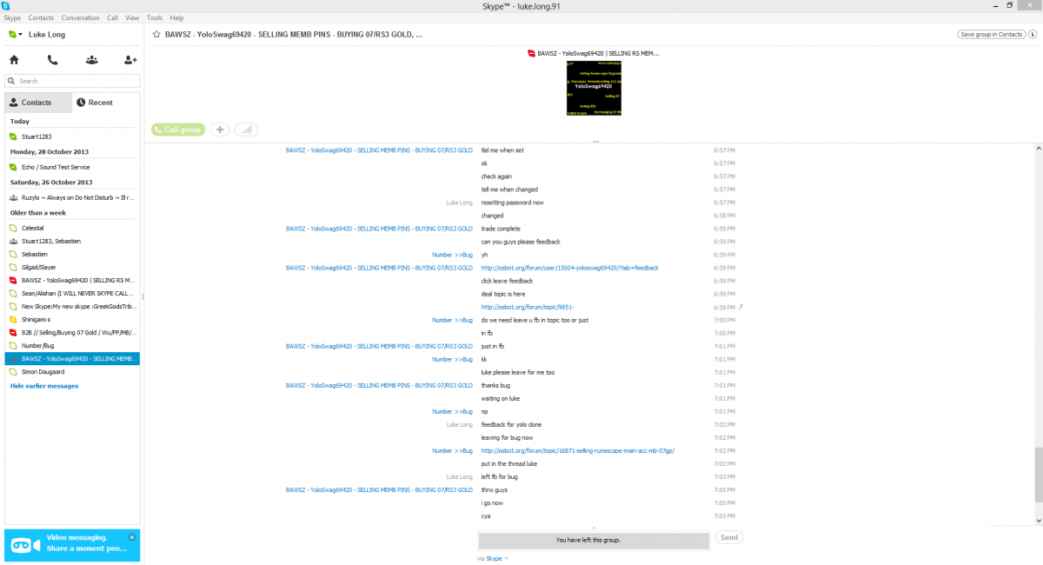Open the Skype Home view

pyautogui.click(x=14, y=60)
